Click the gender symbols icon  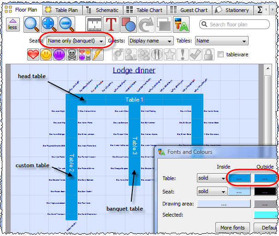coord(118,54)
